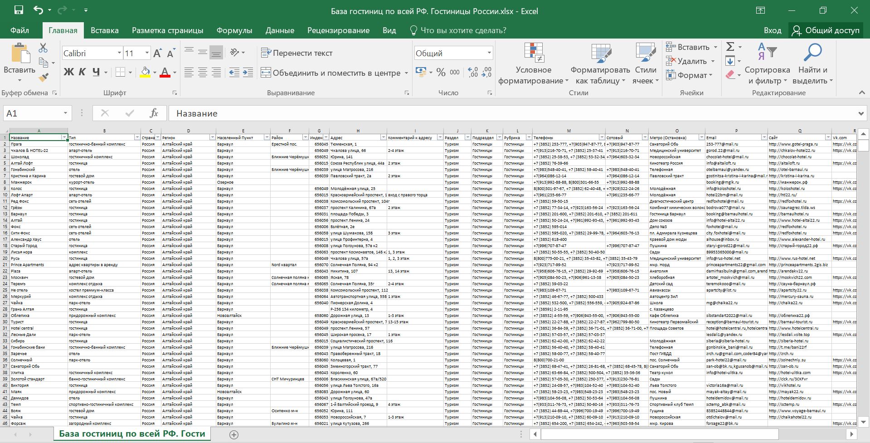Click the Общий доступ share button
Viewport: 870px width, 443px height.
(826, 30)
